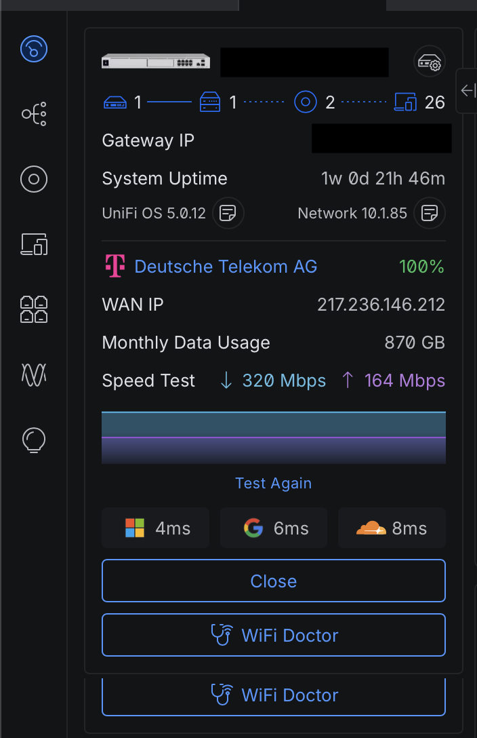Click the gateway icon in the device chain
The image size is (477, 738).
[115, 101]
